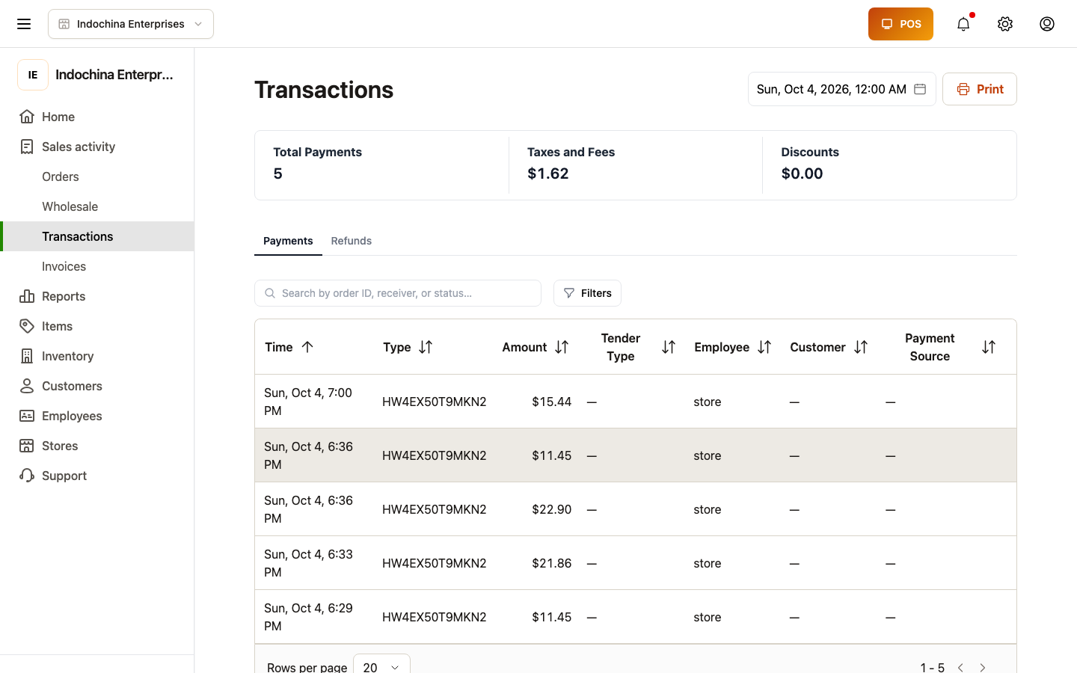Screen dimensions: 1077x673
Task: Open the date picker calendar icon
Action: tap(920, 89)
